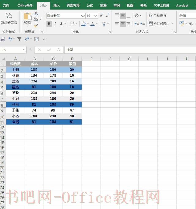Select cell containing 299
This screenshot has height=209, width=196.
point(53,81)
